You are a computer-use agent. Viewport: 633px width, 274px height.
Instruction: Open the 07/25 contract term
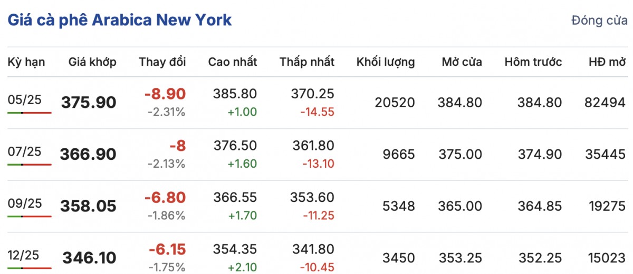click(24, 152)
